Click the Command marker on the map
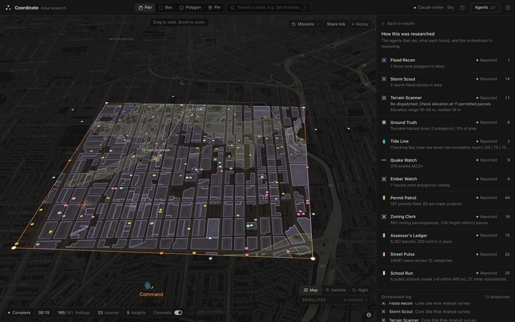The image size is (515, 322). point(150,289)
